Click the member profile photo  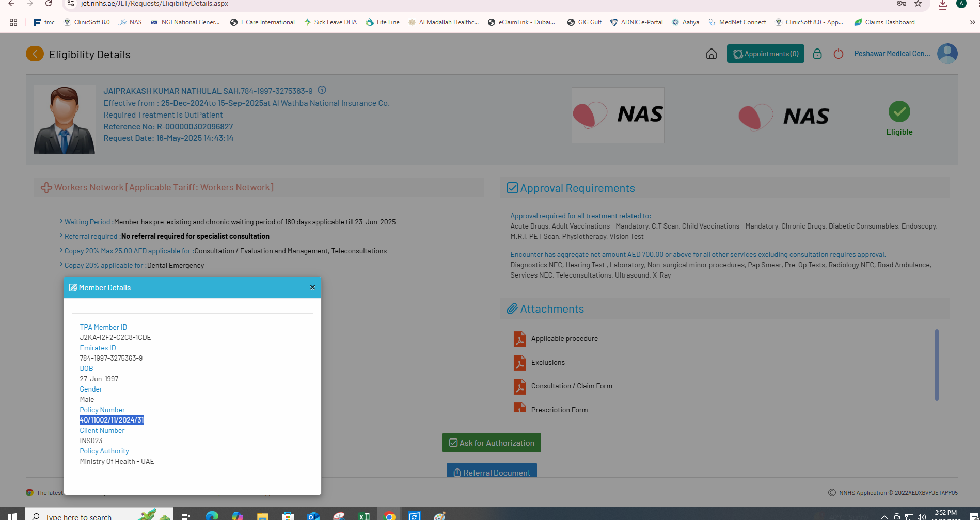pos(65,120)
